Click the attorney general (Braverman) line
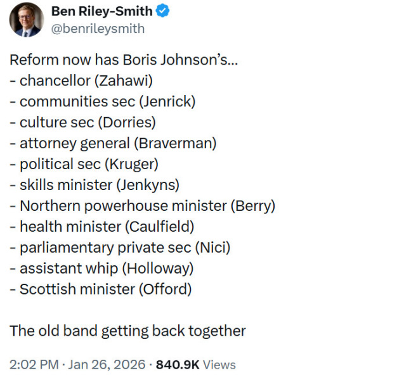 [x=114, y=143]
